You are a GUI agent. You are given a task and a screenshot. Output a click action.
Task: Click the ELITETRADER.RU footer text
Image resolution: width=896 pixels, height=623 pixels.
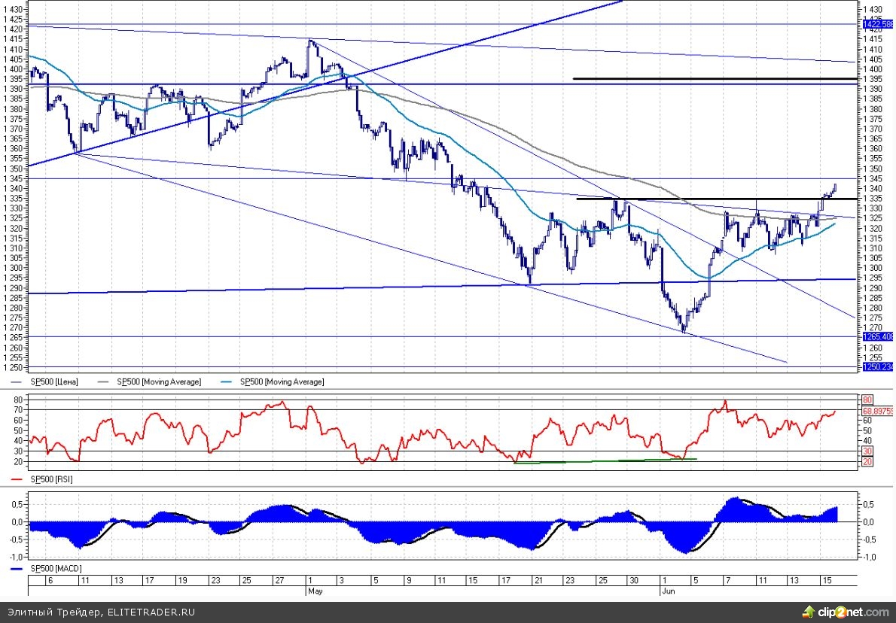coord(151,612)
